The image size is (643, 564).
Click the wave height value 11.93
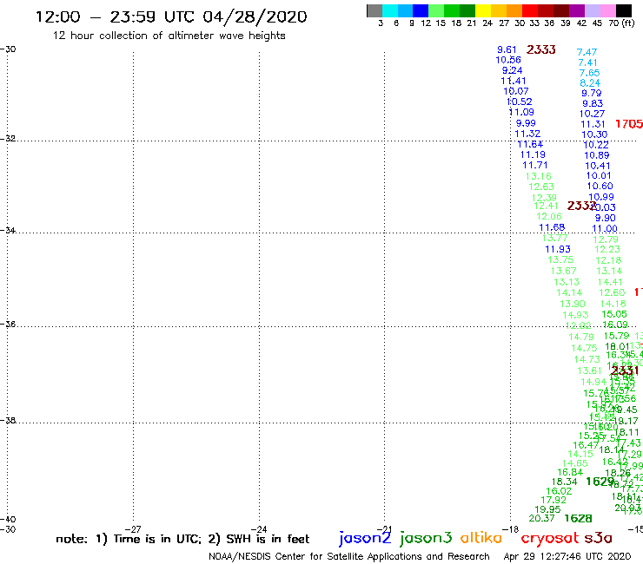point(558,249)
